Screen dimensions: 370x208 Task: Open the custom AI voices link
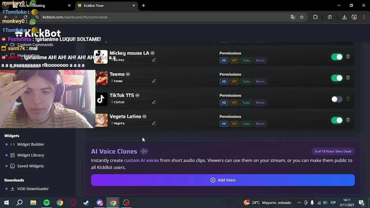pos(141,160)
